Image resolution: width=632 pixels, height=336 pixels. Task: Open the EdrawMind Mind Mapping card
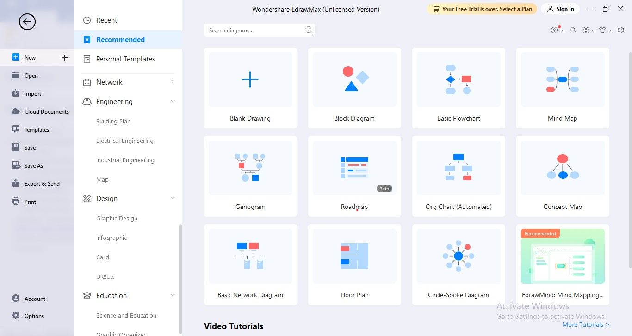[563, 264]
